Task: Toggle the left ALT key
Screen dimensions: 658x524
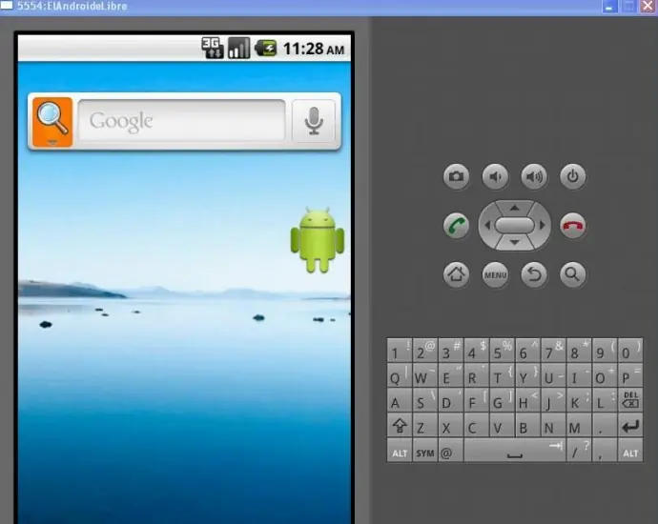Action: coord(399,451)
